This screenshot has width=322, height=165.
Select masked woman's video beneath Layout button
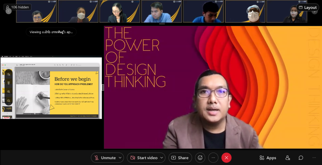click(287, 11)
